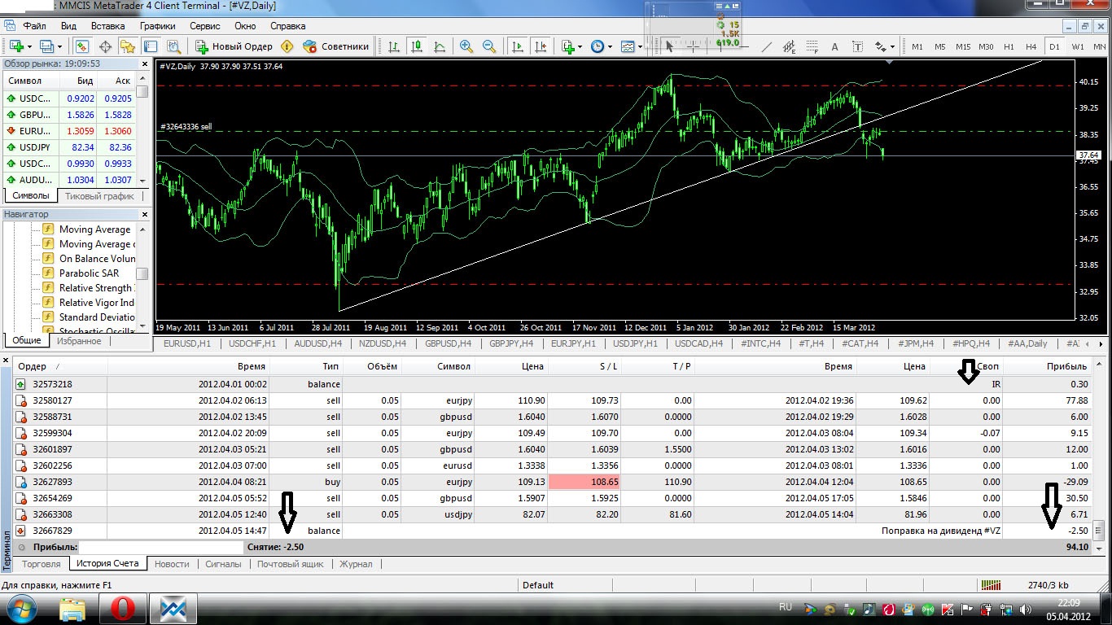Switch to the Журнал terminal tab

(356, 563)
